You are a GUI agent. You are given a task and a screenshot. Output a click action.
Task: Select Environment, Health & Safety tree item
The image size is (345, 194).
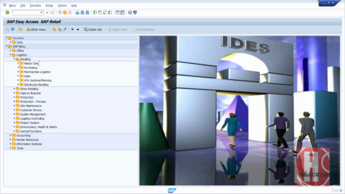pyautogui.click(x=39, y=127)
